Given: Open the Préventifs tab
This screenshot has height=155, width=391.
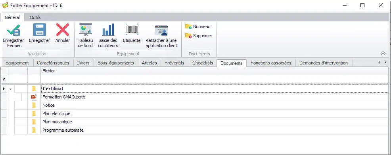Looking at the screenshot, I should pyautogui.click(x=174, y=63).
